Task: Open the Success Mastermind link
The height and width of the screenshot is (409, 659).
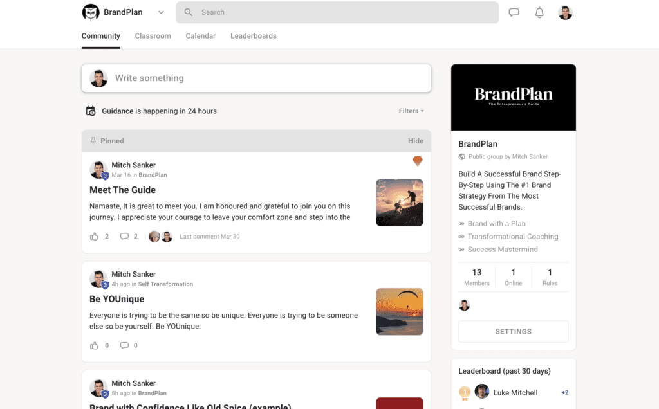Action: click(x=503, y=250)
